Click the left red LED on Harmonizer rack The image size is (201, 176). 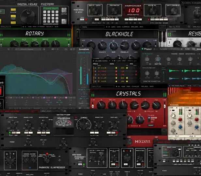[86, 20]
